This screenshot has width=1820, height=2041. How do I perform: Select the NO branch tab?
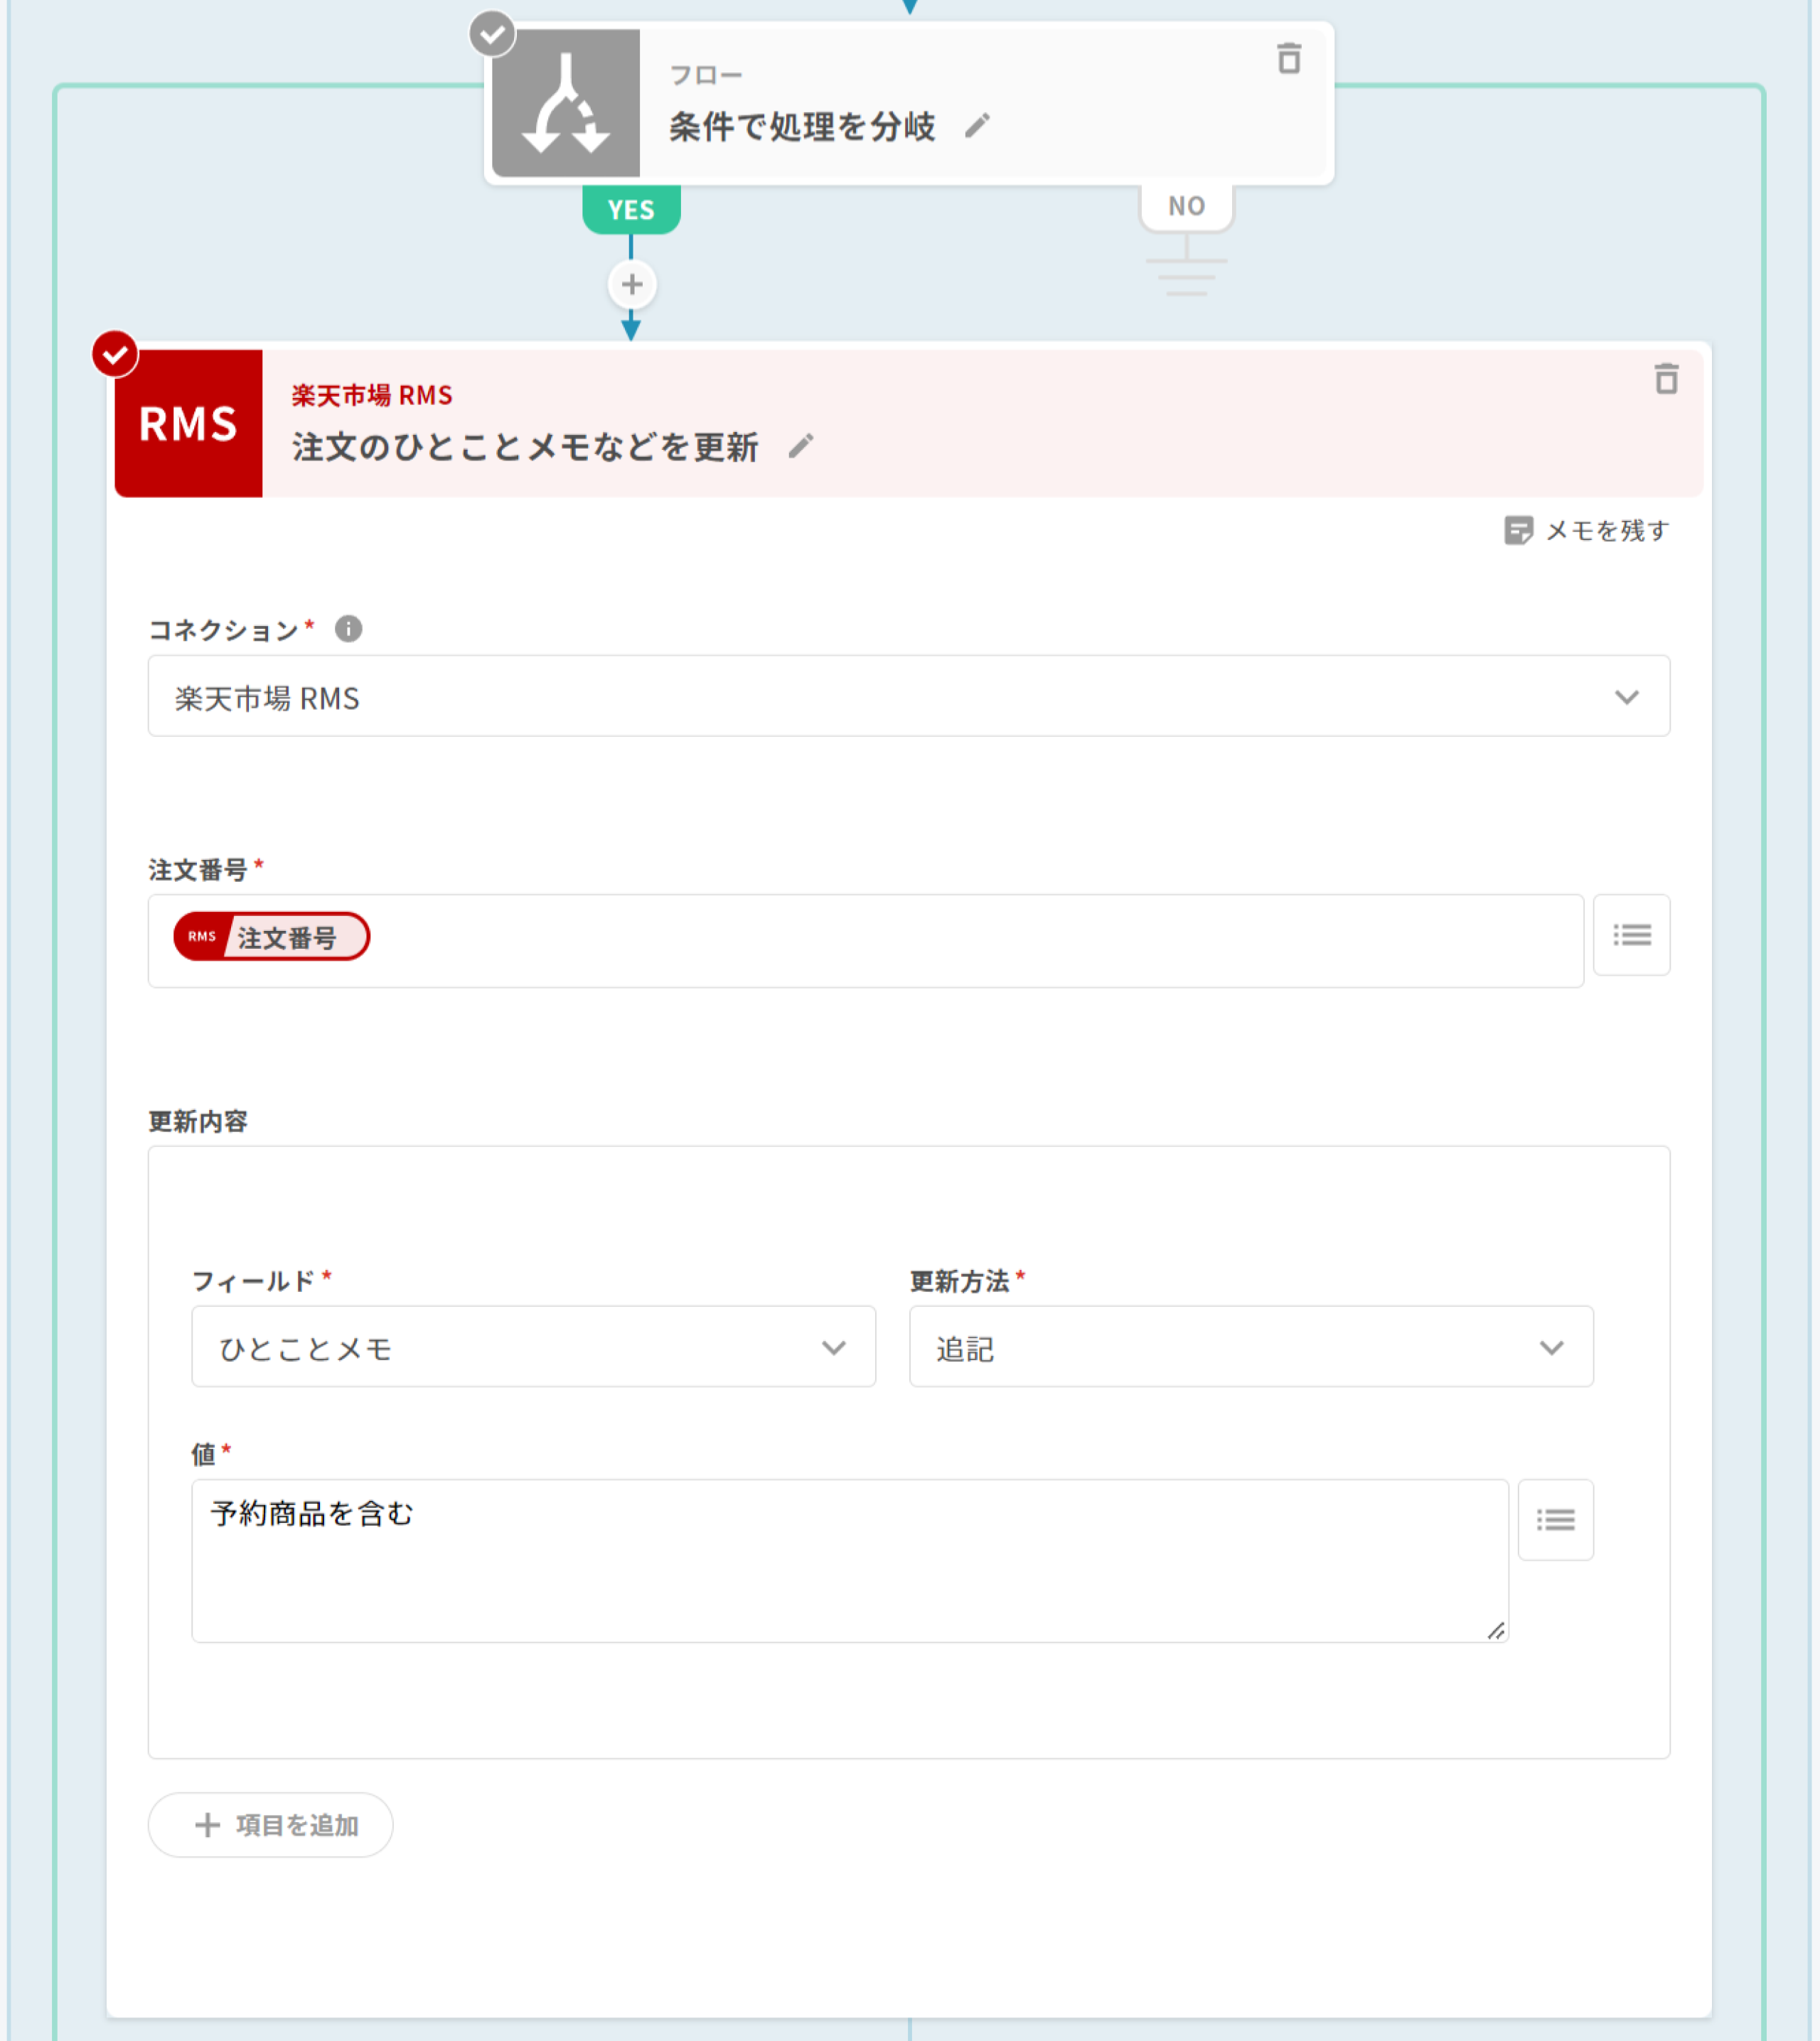coord(1186,206)
